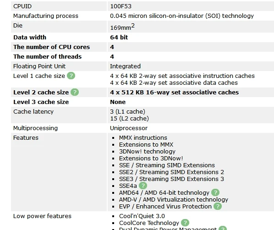Click the Multiprocessing Uniprocessor value
This screenshot has height=230, width=274.
pos(129,128)
